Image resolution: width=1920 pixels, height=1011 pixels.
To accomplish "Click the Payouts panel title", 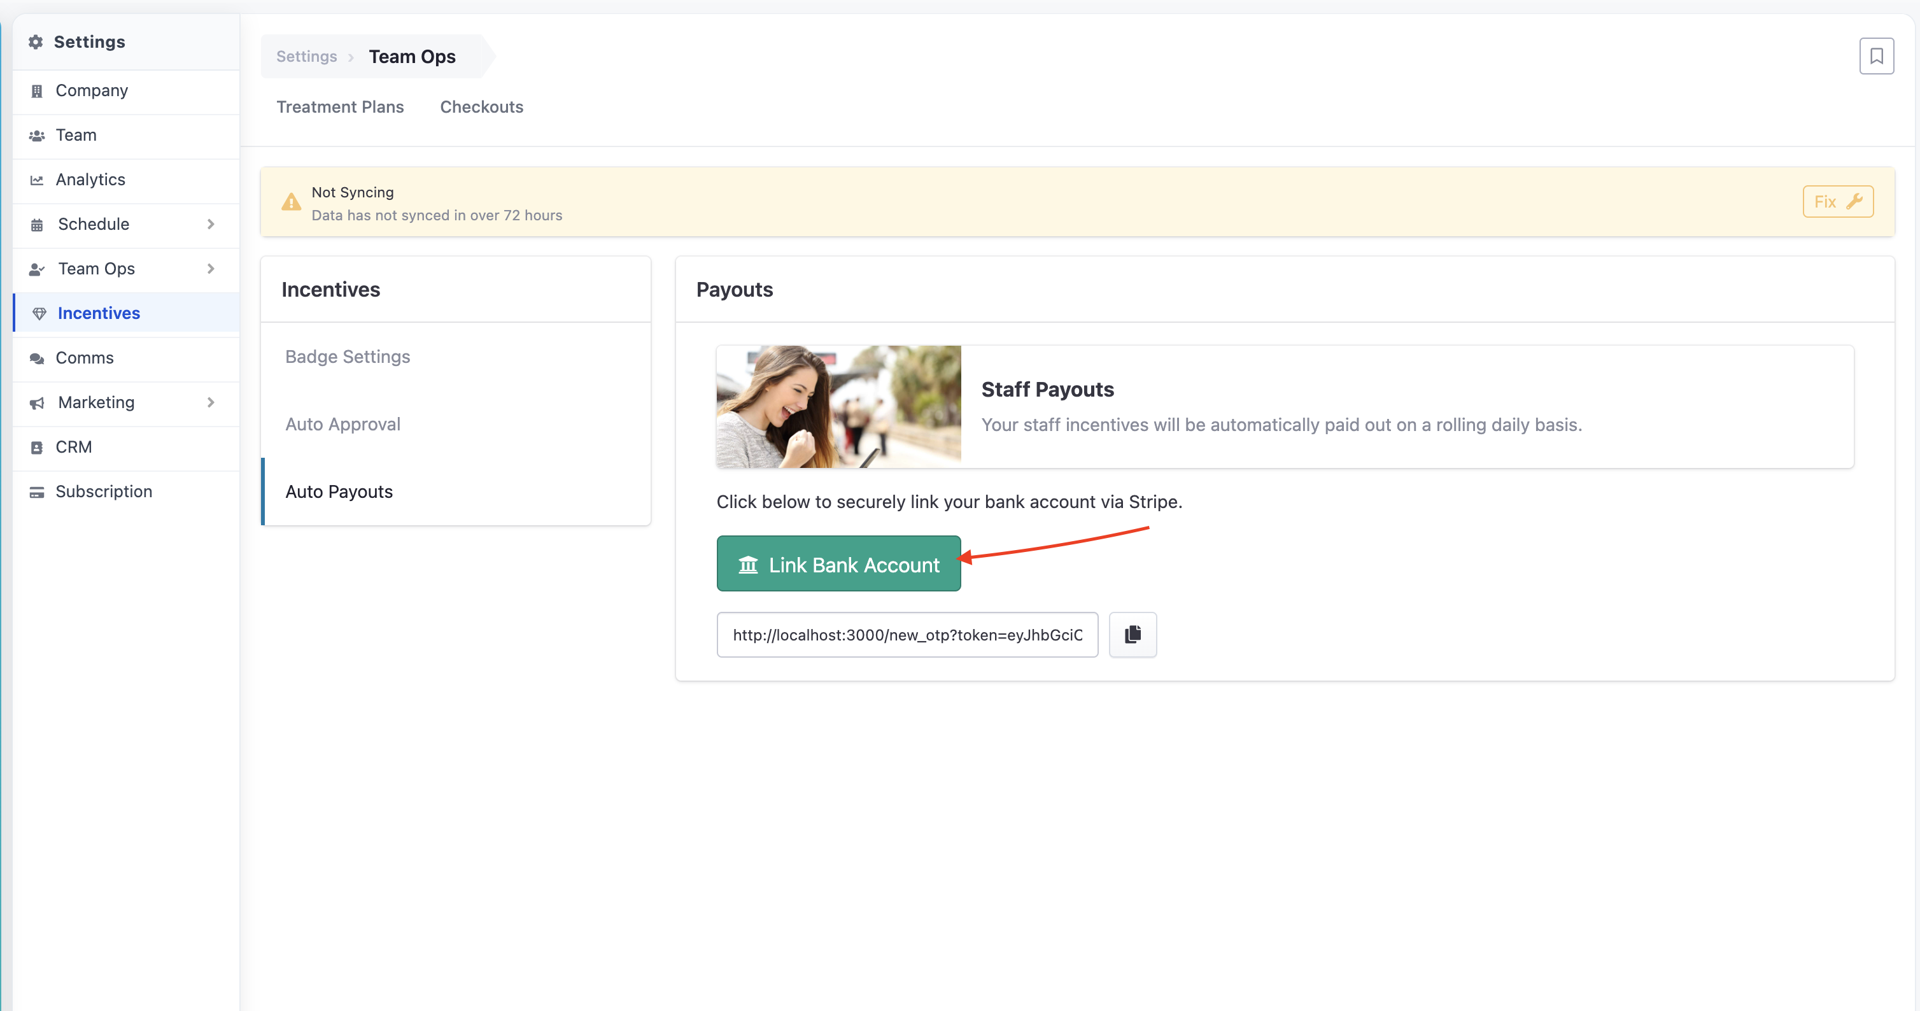I will click(734, 289).
